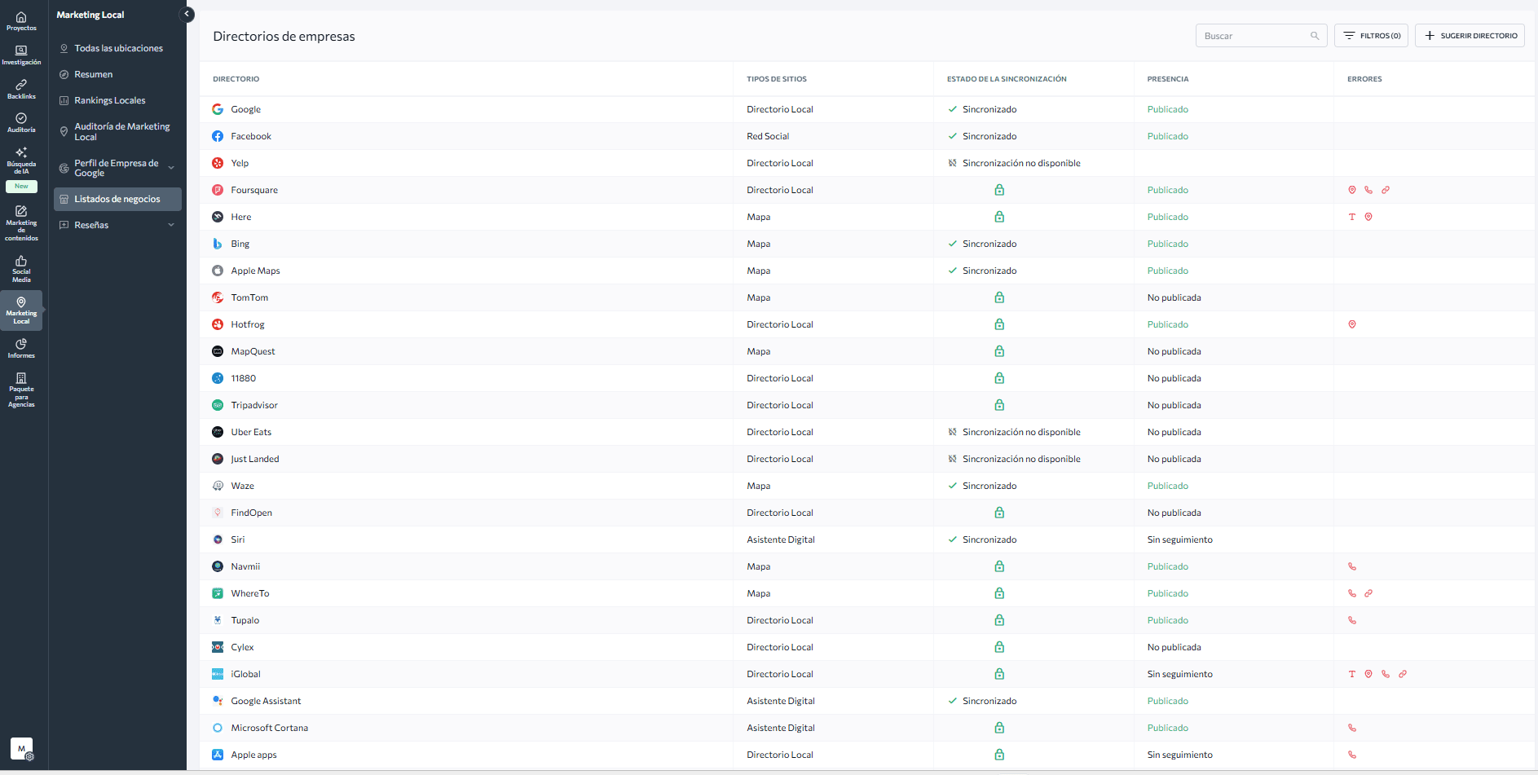The width and height of the screenshot is (1538, 775).
Task: Click the Sugerir Directorio button
Action: (1470, 36)
